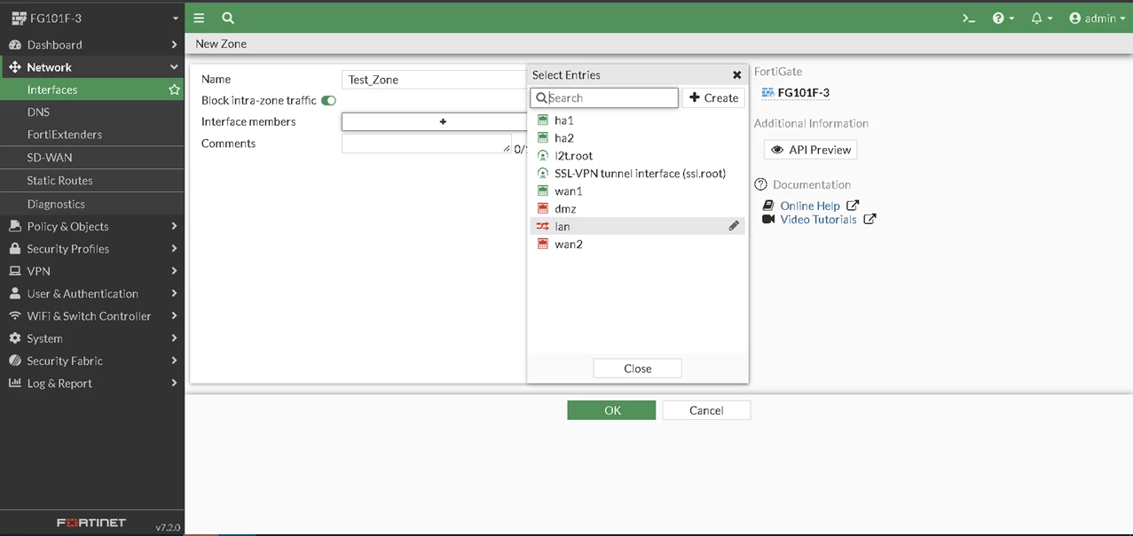Expand the Log & Report menu
Screen dimensions: 1133x536
click(x=92, y=384)
